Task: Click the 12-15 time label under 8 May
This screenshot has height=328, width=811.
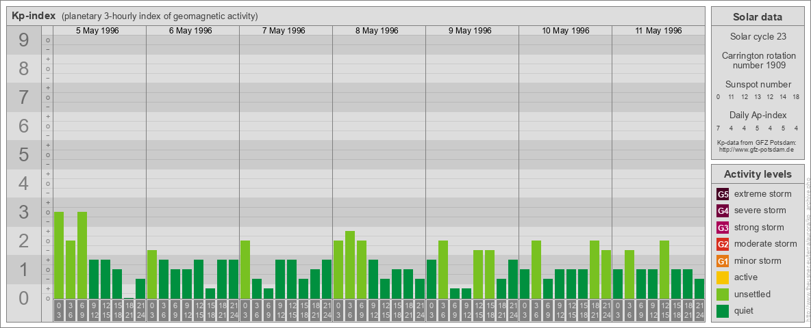Action: [x=385, y=311]
